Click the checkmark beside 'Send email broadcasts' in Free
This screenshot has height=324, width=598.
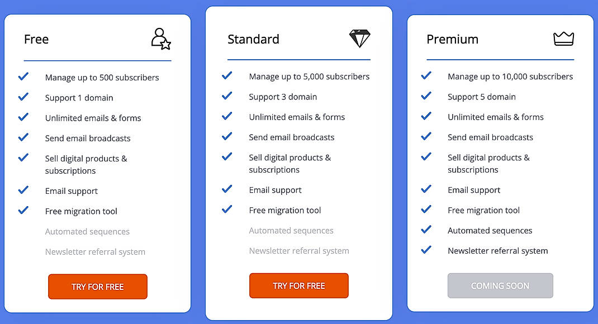click(x=23, y=138)
